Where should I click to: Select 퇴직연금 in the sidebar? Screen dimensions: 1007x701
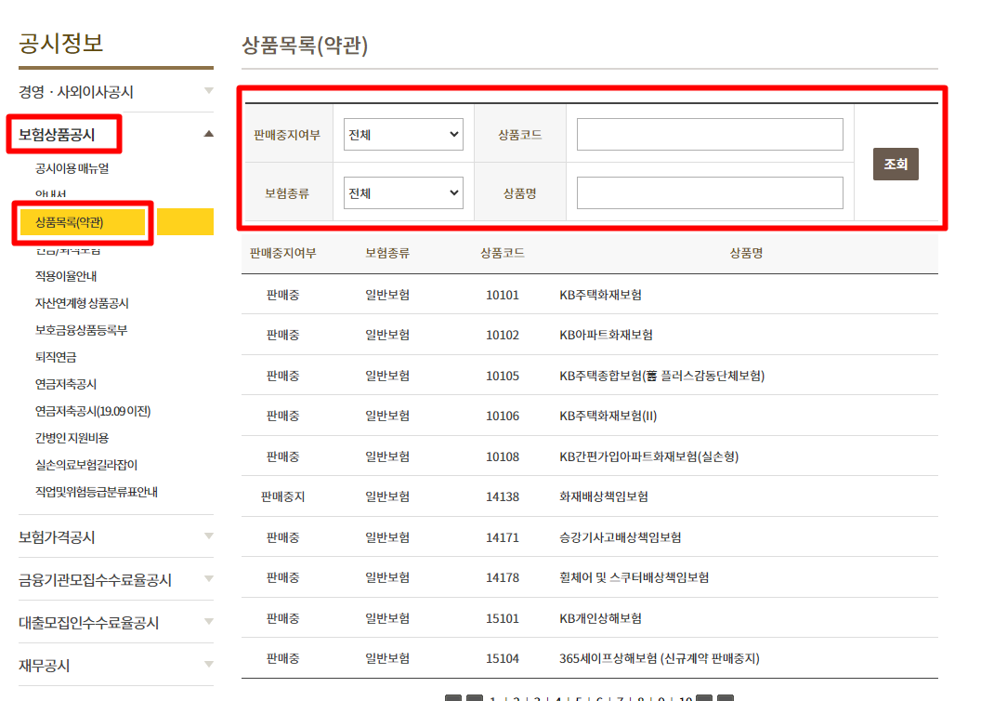(56, 357)
